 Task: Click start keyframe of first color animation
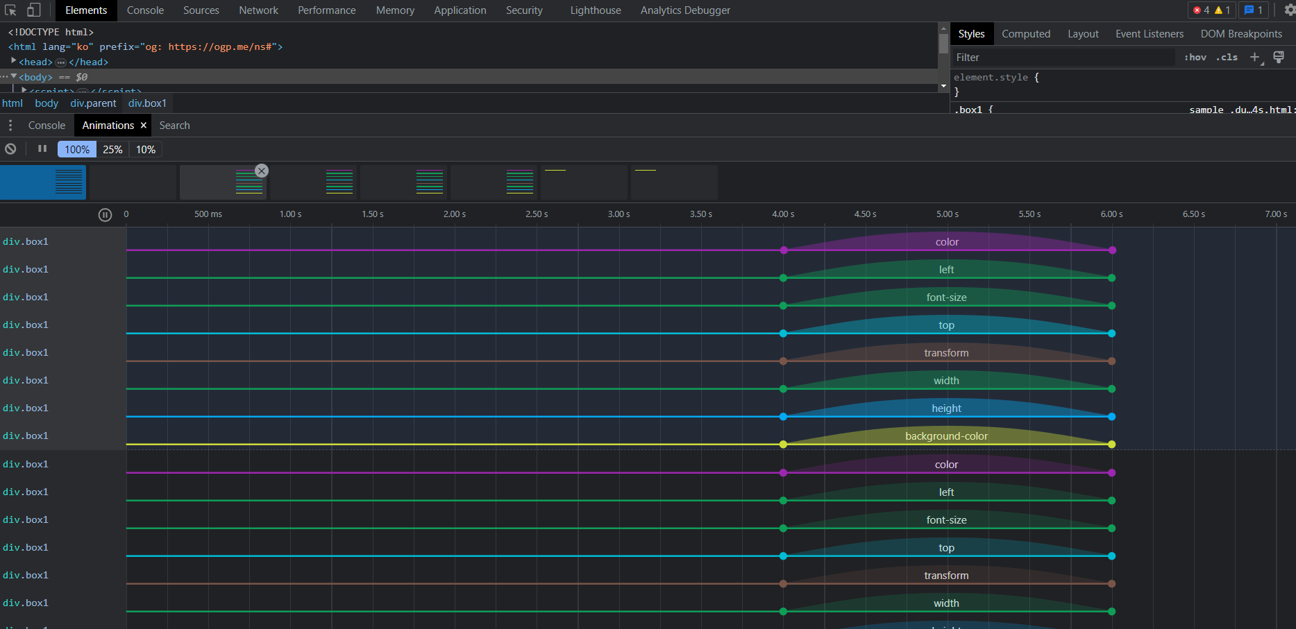[x=784, y=250]
